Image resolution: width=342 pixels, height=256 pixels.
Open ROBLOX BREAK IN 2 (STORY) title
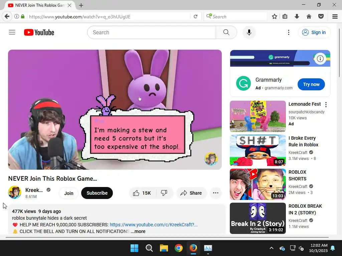click(305, 209)
